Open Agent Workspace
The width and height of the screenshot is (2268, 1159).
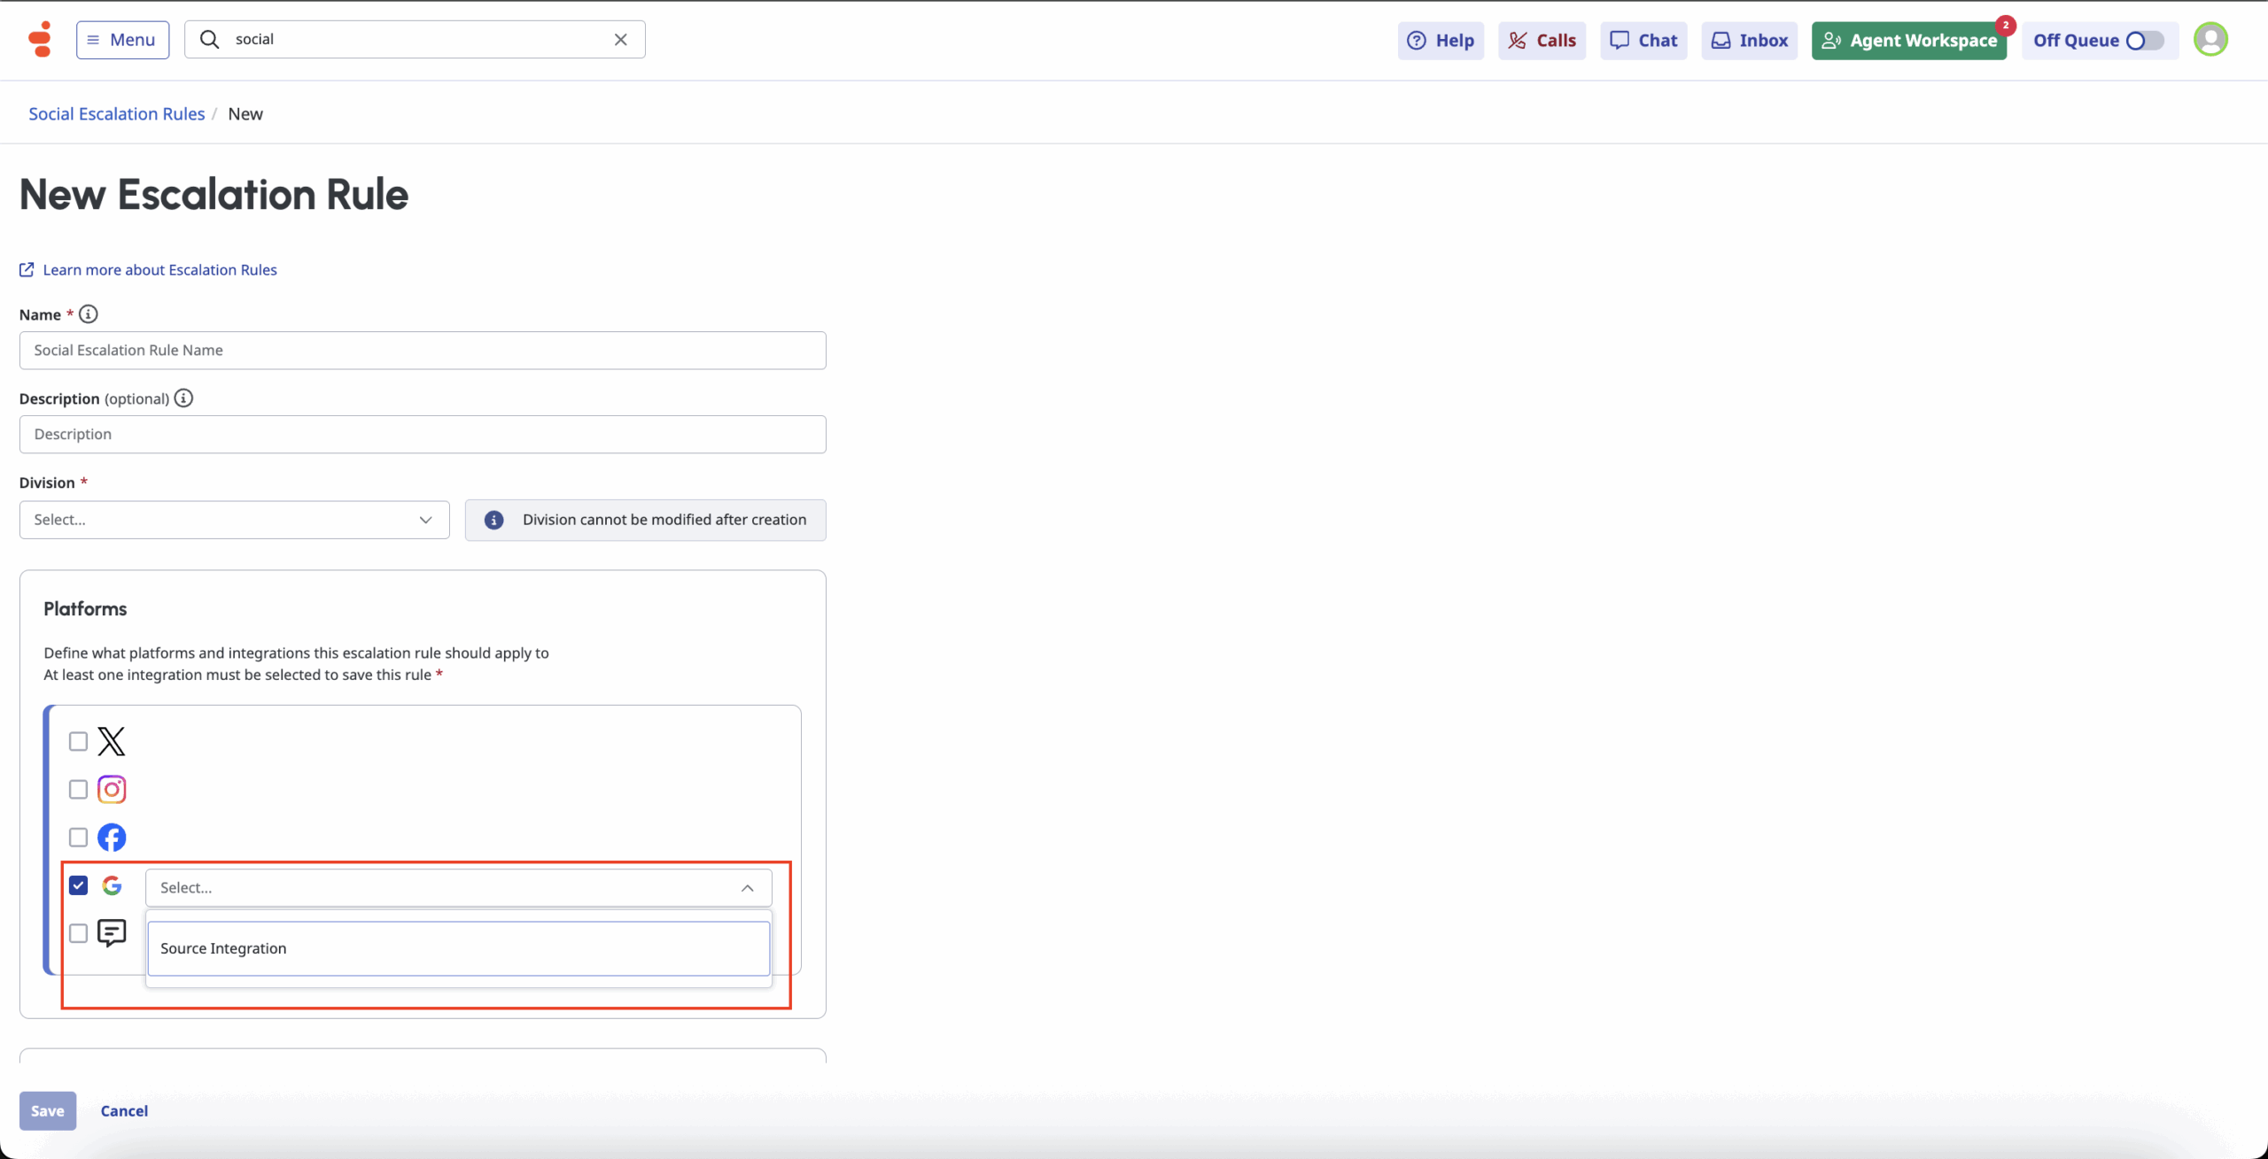point(1908,41)
